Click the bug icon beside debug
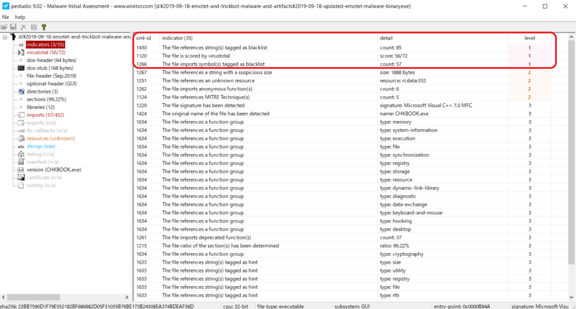 (x=21, y=154)
